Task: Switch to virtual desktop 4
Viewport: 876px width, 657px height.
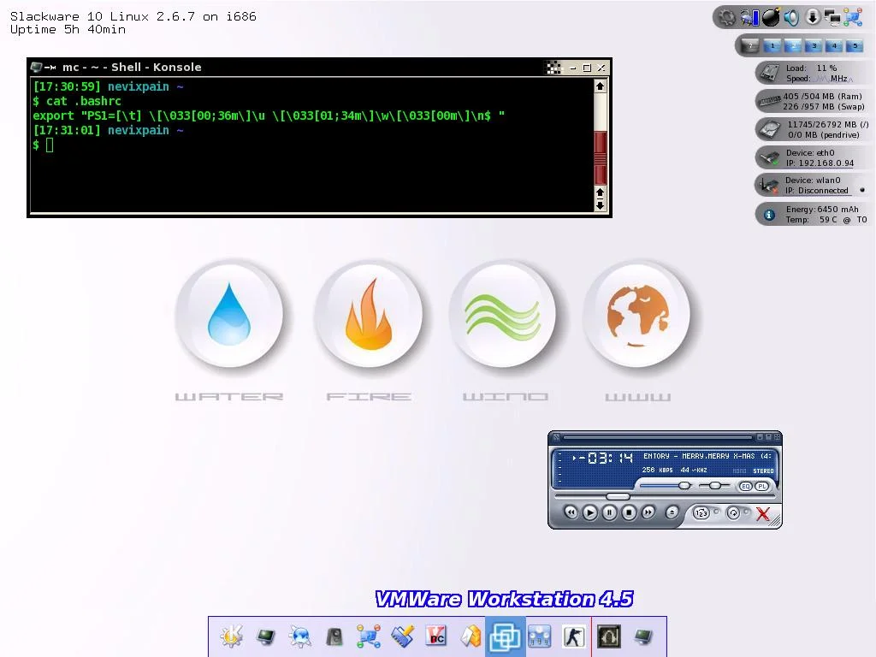Action: click(834, 46)
